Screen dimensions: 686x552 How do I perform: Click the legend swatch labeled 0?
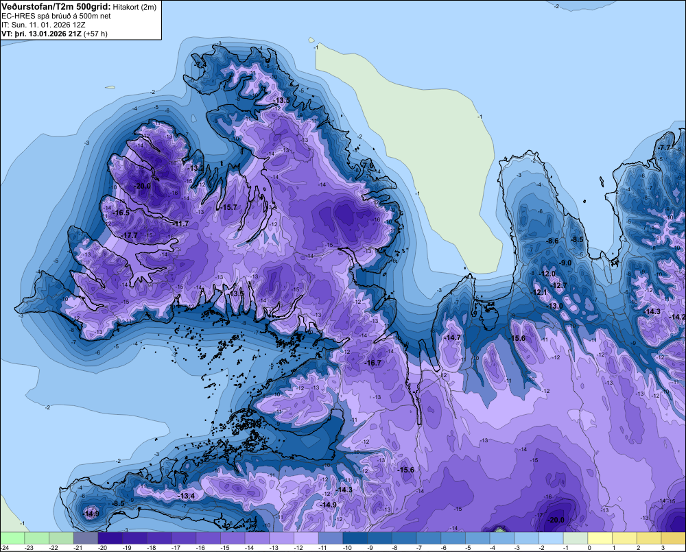click(x=600, y=538)
